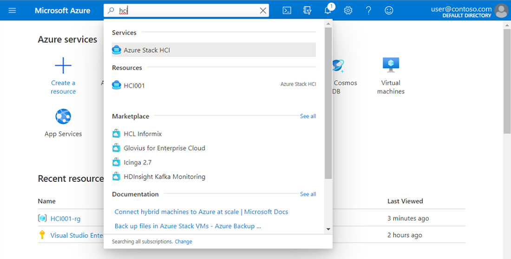Click the search dropdown scroll down arrow
The height and width of the screenshot is (259, 511).
point(328,229)
